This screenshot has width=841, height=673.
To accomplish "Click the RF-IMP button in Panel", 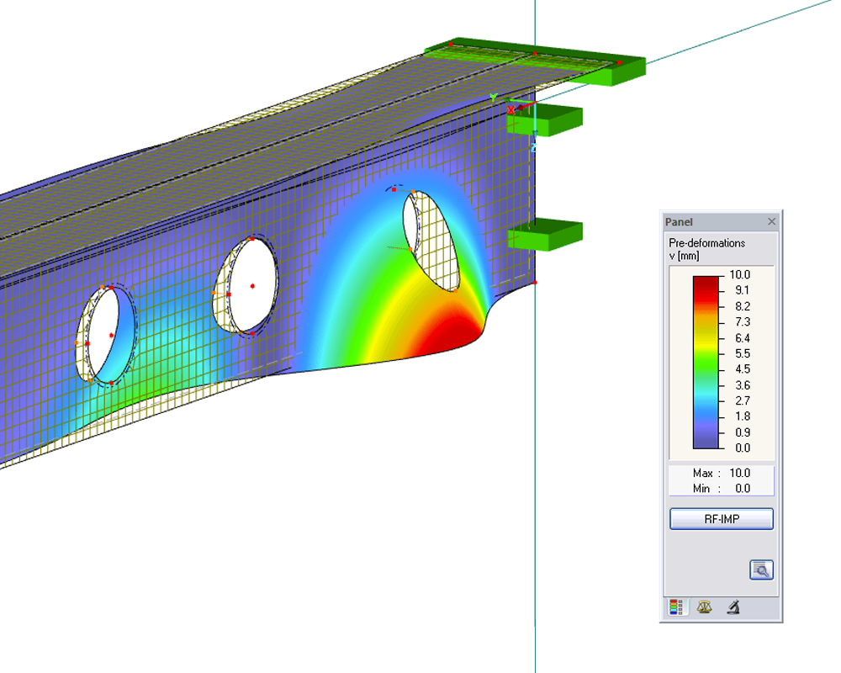I will (722, 519).
